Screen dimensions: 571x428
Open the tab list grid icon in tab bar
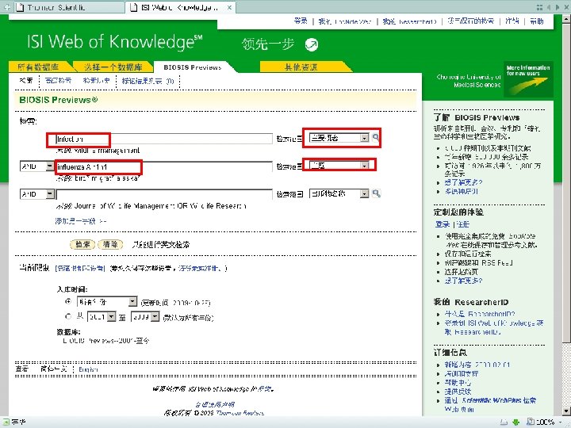click(x=539, y=7)
